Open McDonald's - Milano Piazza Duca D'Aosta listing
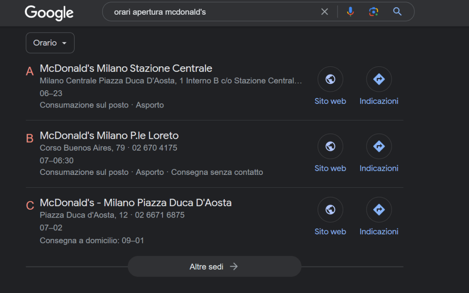 136,203
